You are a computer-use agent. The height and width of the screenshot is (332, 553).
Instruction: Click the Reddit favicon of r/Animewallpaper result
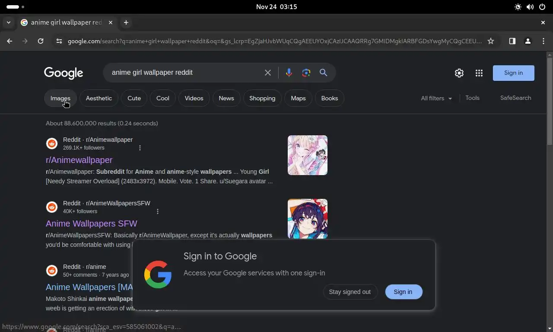tap(52, 144)
